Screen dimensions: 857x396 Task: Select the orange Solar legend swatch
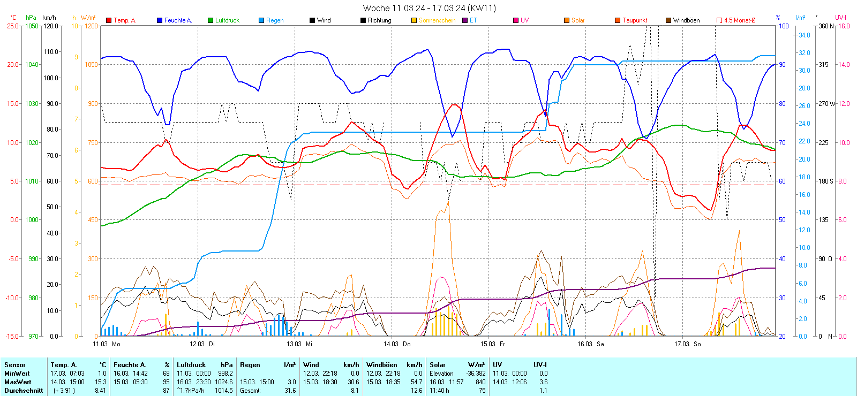pos(567,20)
